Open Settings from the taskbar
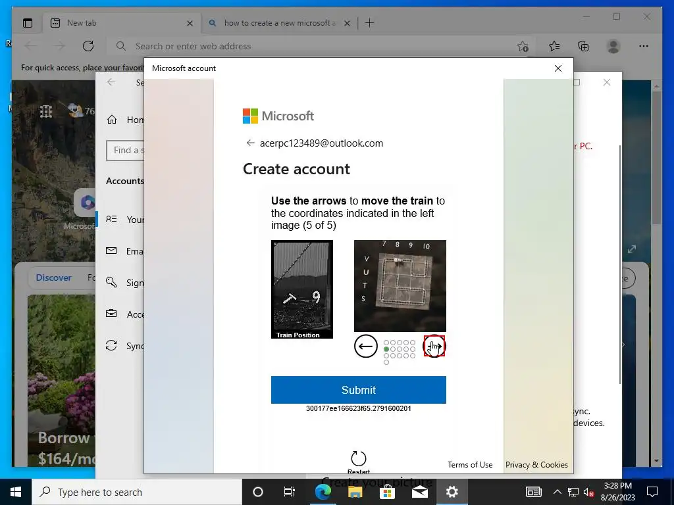This screenshot has width=674, height=505. 452,492
